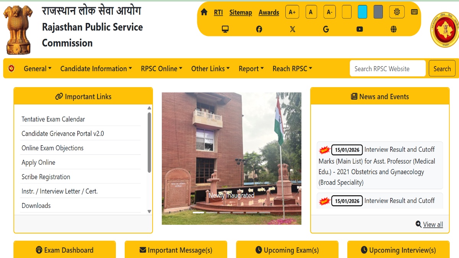Expand the Other Links dropdown
The image size is (459, 258).
pos(210,69)
